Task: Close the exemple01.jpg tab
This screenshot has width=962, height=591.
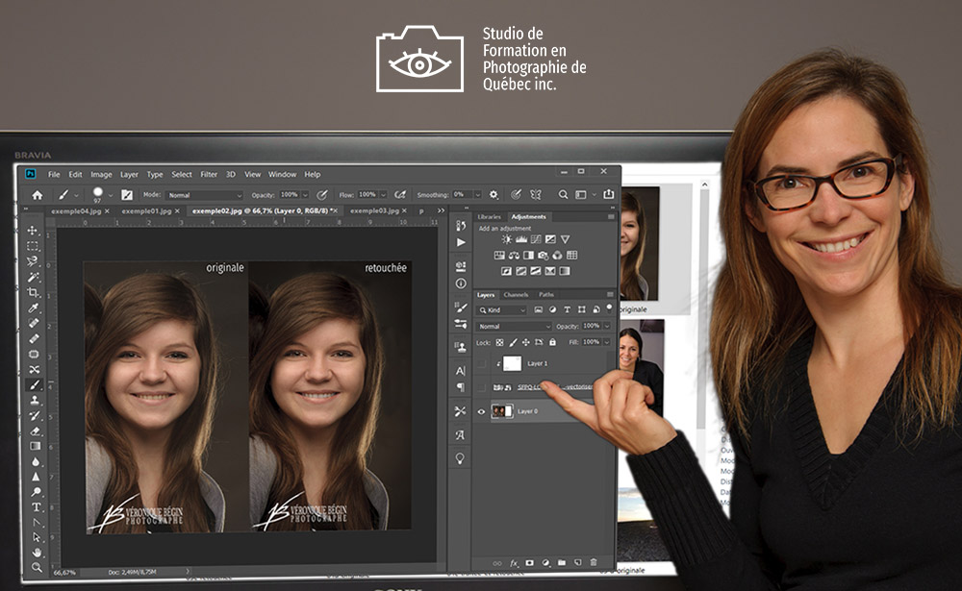Action: [x=177, y=210]
